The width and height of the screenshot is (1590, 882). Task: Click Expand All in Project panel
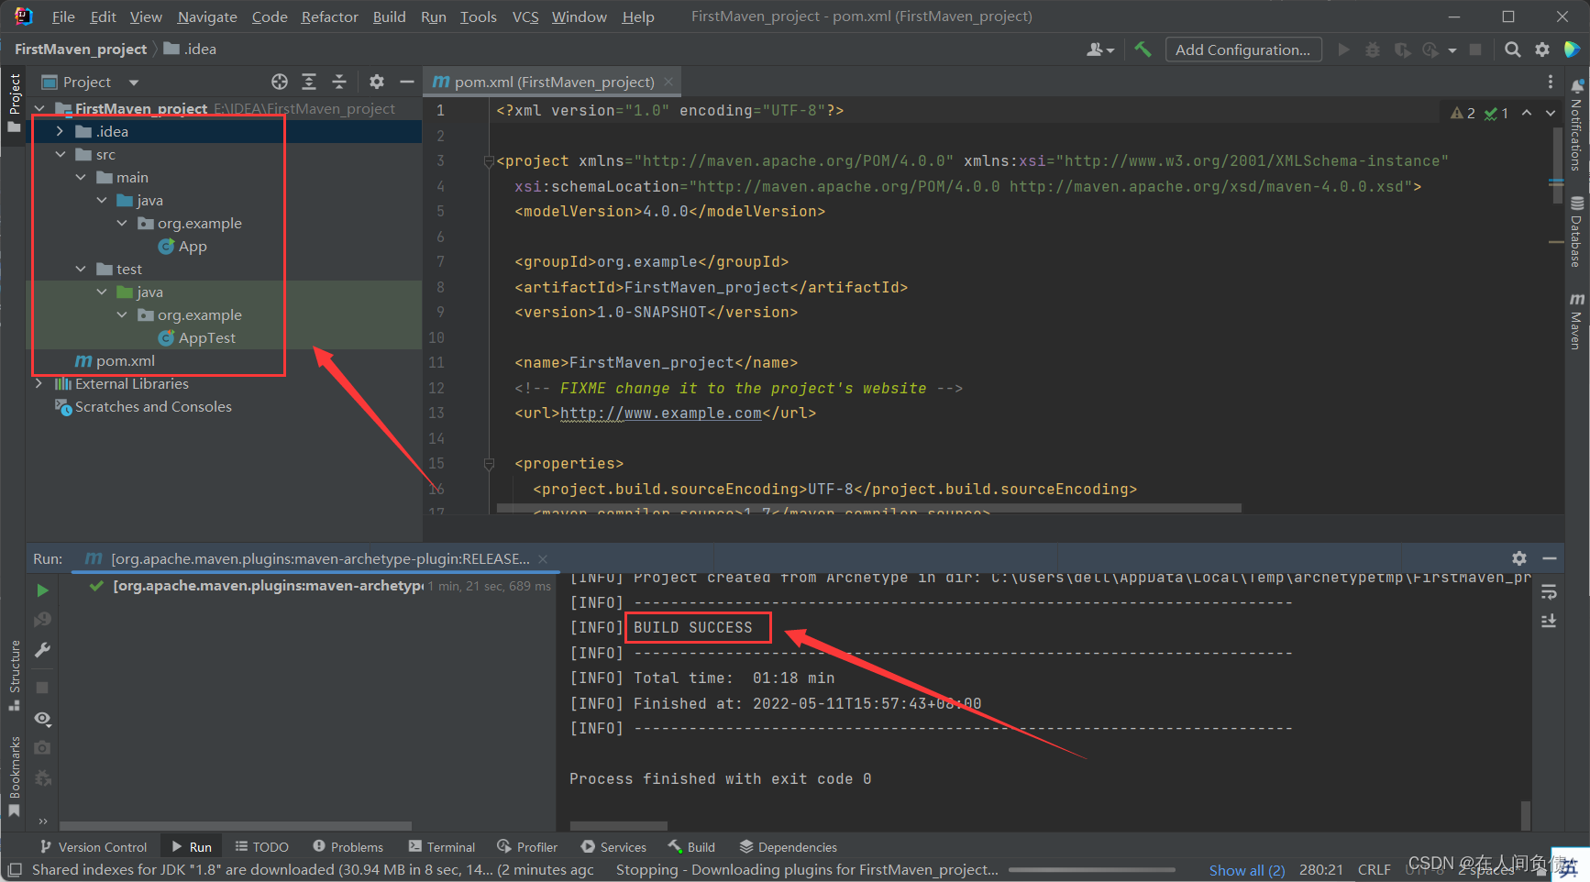click(x=309, y=82)
